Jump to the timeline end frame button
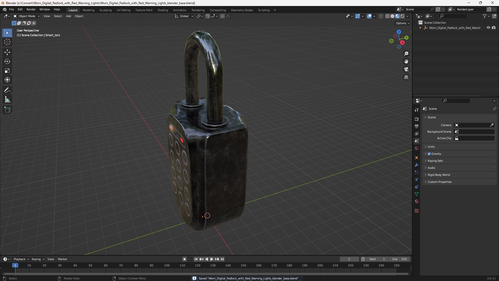 point(222,259)
